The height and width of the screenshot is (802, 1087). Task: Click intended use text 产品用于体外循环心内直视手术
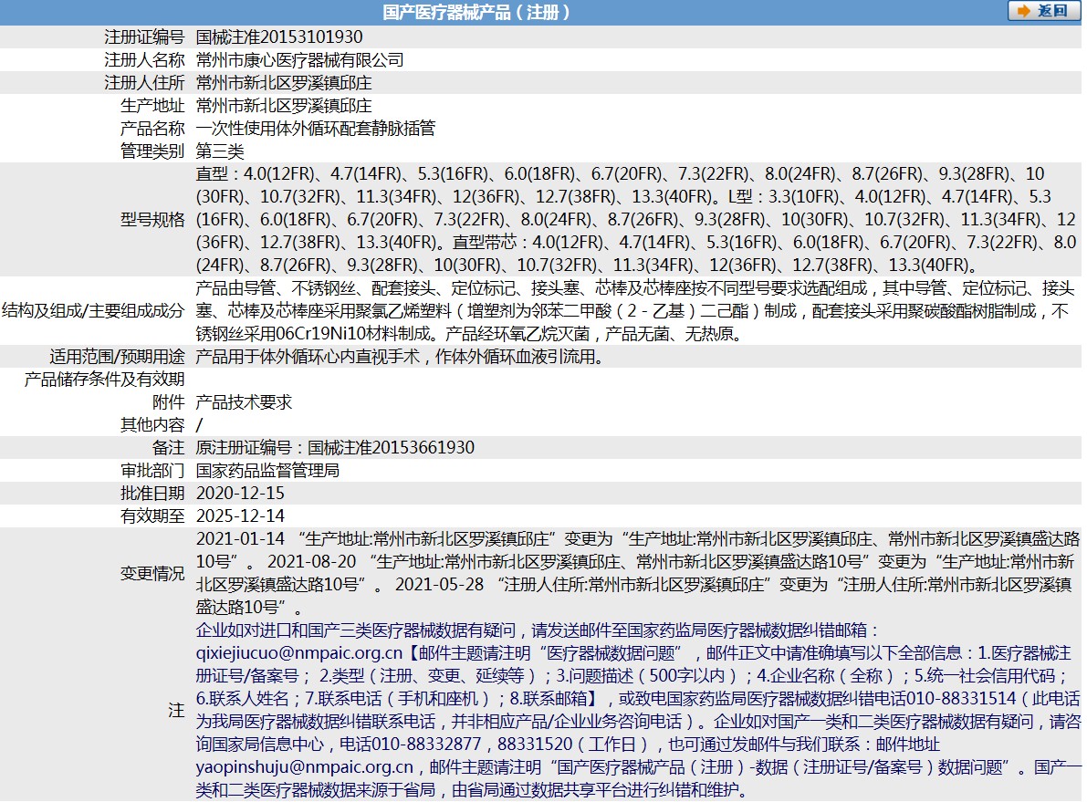[x=308, y=356]
